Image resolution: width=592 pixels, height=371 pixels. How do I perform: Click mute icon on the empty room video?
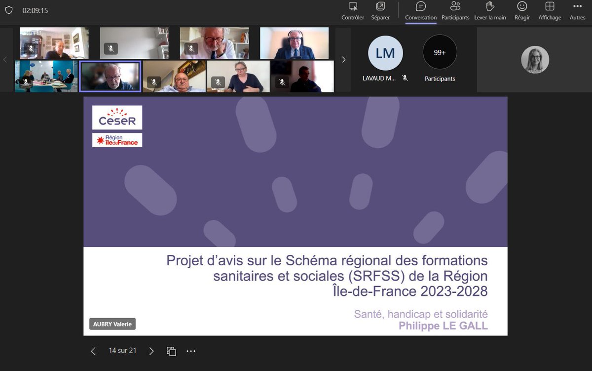111,48
